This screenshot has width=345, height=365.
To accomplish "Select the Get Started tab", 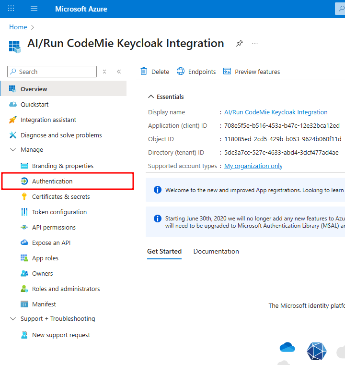I will (x=164, y=251).
